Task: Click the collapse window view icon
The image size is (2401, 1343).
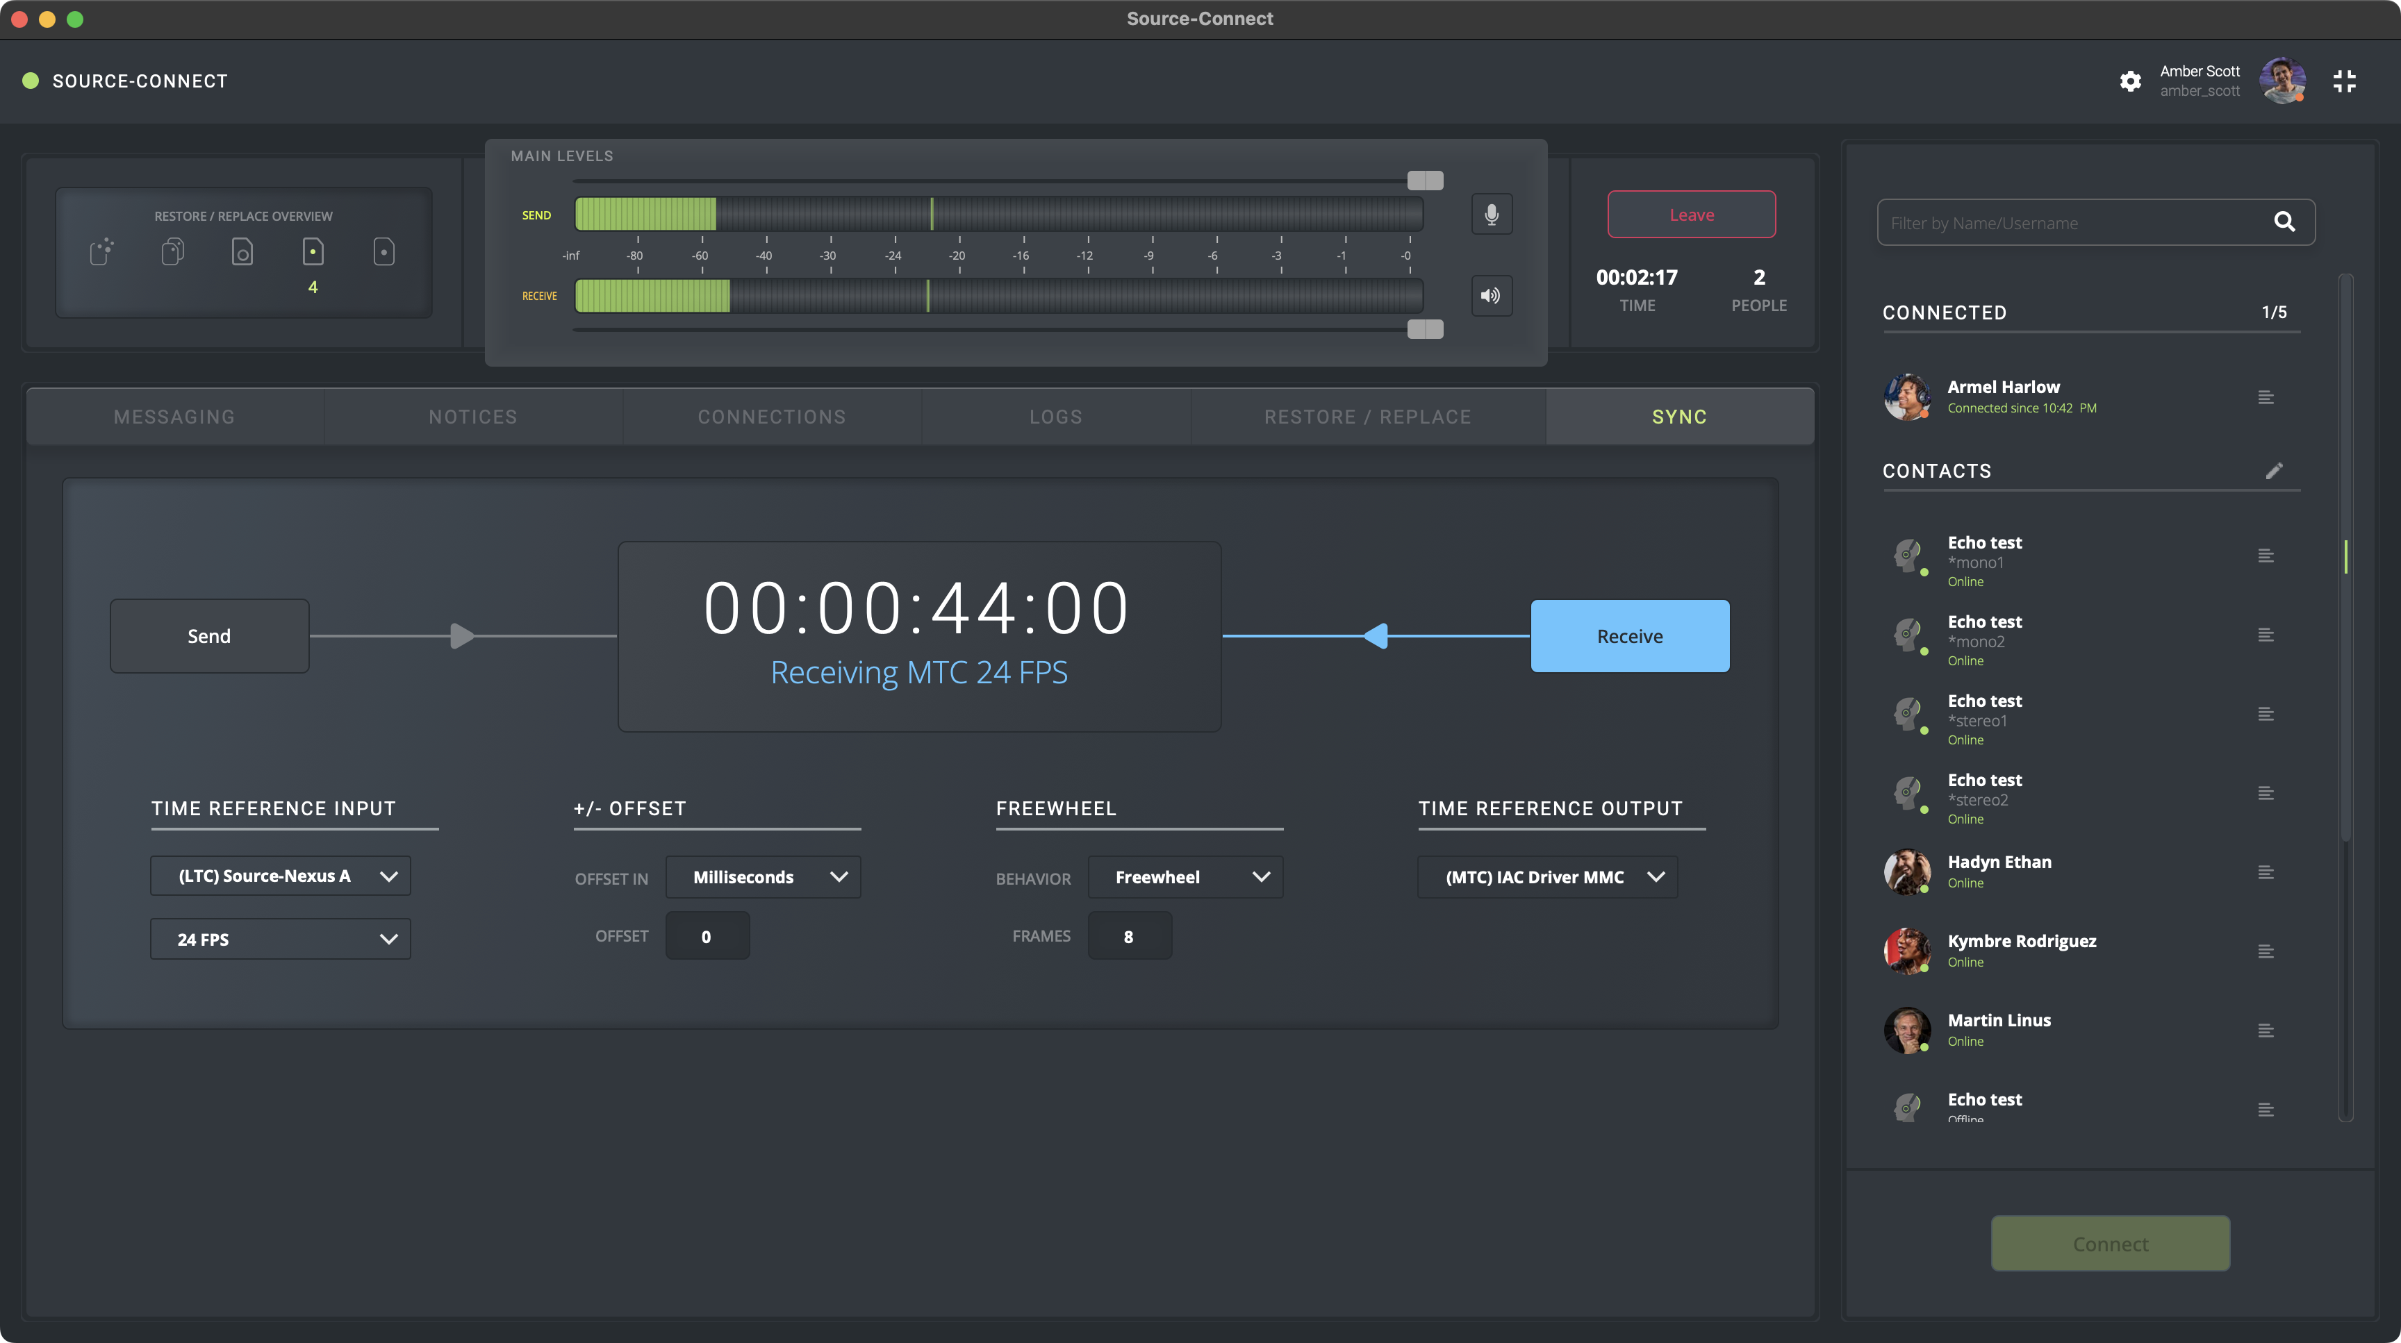Action: (2344, 81)
